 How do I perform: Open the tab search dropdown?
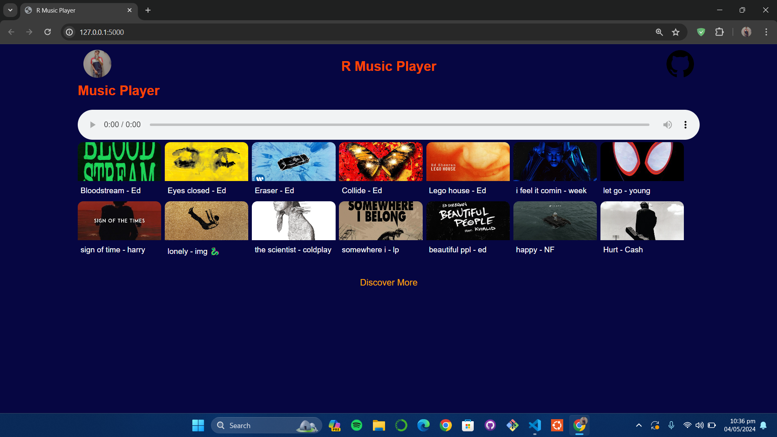10,10
